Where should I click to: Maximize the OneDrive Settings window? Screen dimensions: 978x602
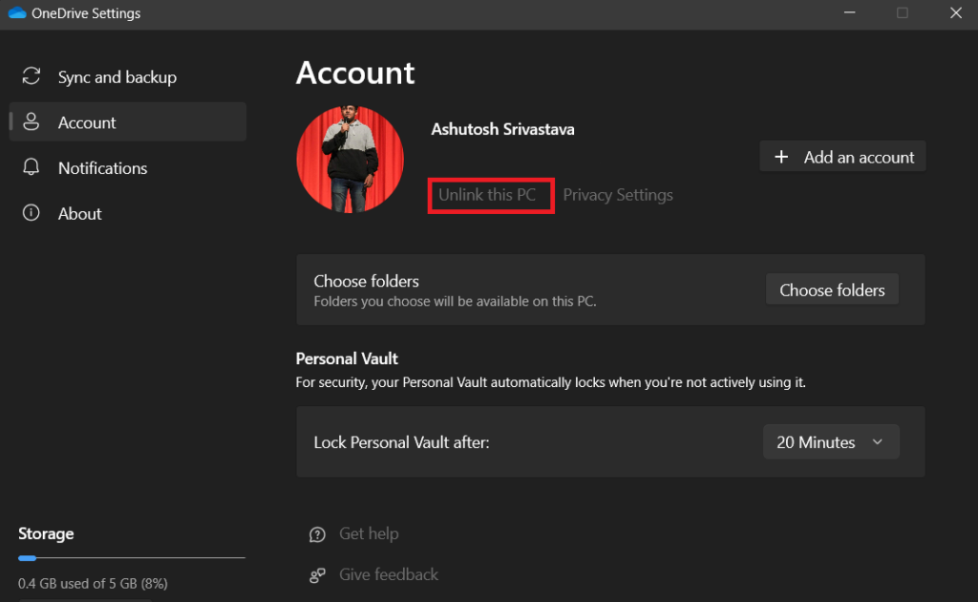[902, 13]
